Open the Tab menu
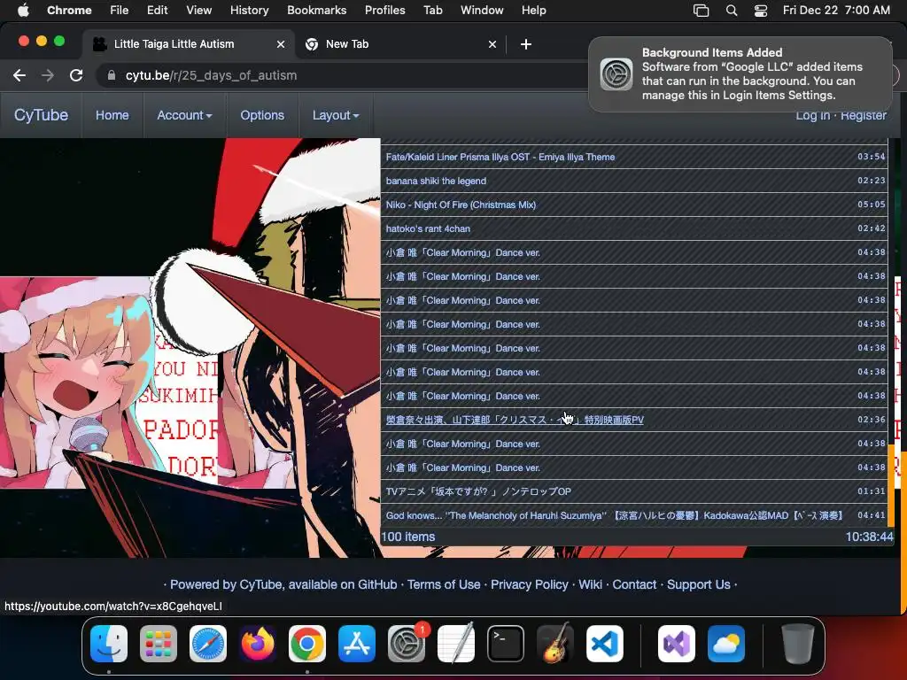The image size is (907, 680). (432, 10)
